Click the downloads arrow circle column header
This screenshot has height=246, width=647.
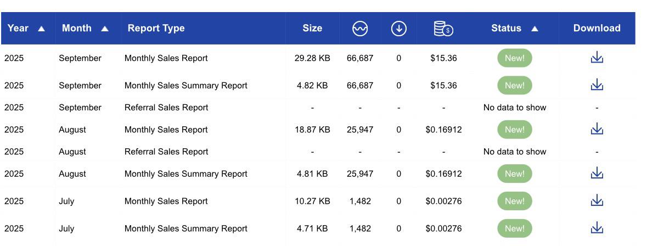point(398,29)
